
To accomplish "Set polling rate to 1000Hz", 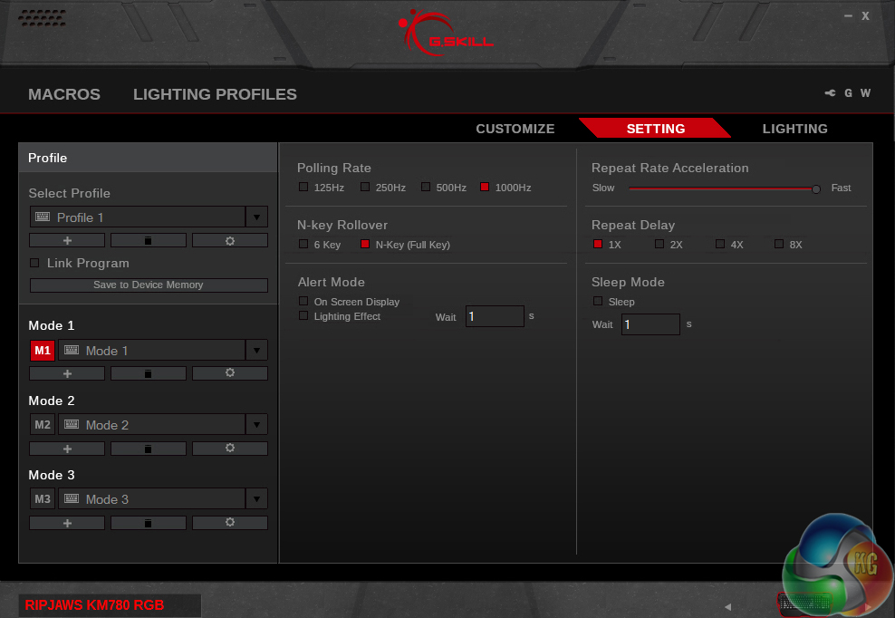I will coord(485,187).
